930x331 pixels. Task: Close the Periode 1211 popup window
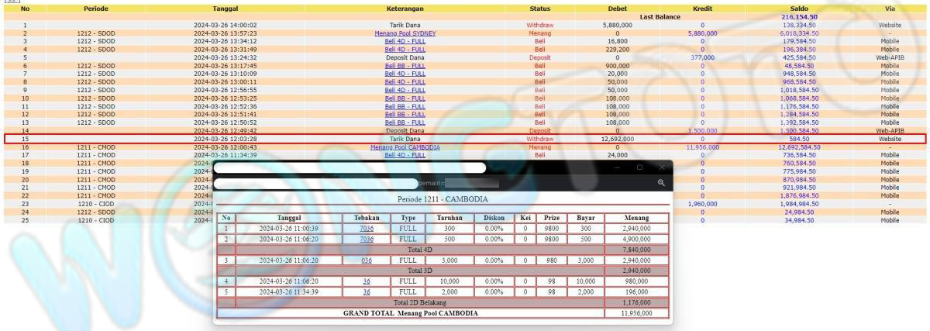tap(661, 167)
